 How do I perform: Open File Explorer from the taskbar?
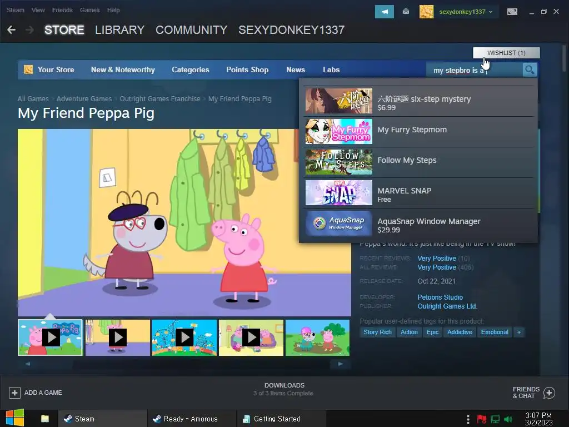(44, 419)
